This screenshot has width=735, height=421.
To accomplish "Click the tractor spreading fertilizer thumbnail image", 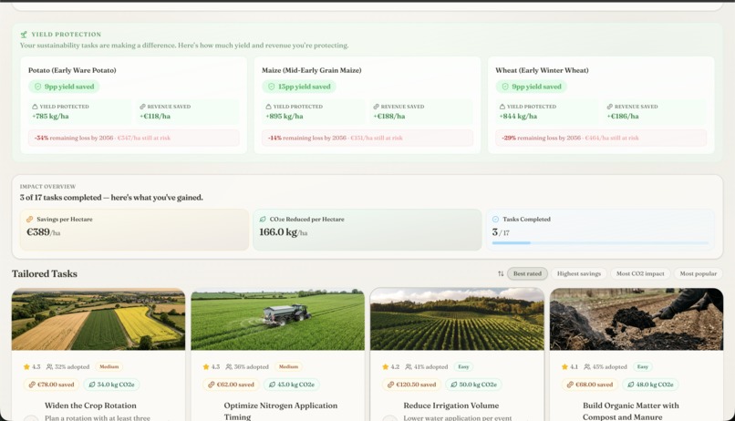I will [277, 319].
